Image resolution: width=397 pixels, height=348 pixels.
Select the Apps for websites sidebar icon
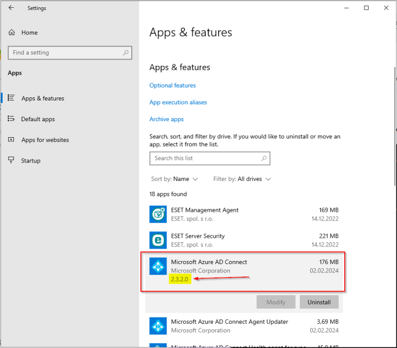11,139
